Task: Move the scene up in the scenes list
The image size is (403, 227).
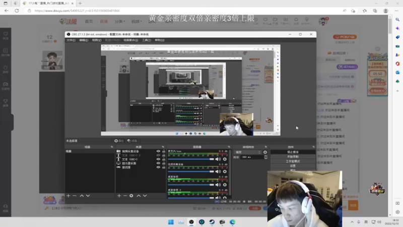Action: coord(82,196)
